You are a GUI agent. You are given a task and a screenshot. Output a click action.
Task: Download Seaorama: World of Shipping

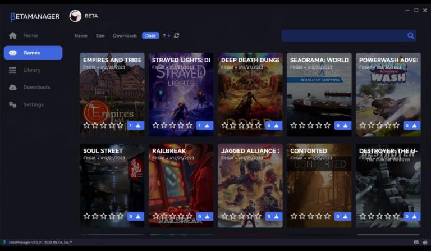tap(343, 126)
